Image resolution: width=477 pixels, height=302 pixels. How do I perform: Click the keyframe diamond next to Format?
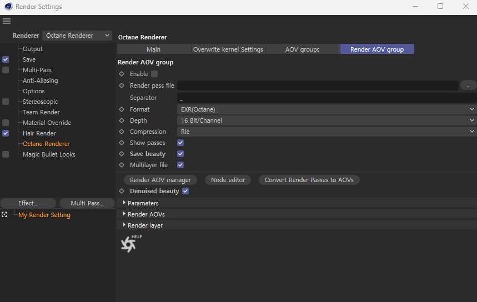click(x=122, y=109)
